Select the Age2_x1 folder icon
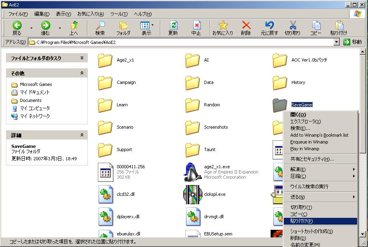Screen dimensions: 368x247 105,60
